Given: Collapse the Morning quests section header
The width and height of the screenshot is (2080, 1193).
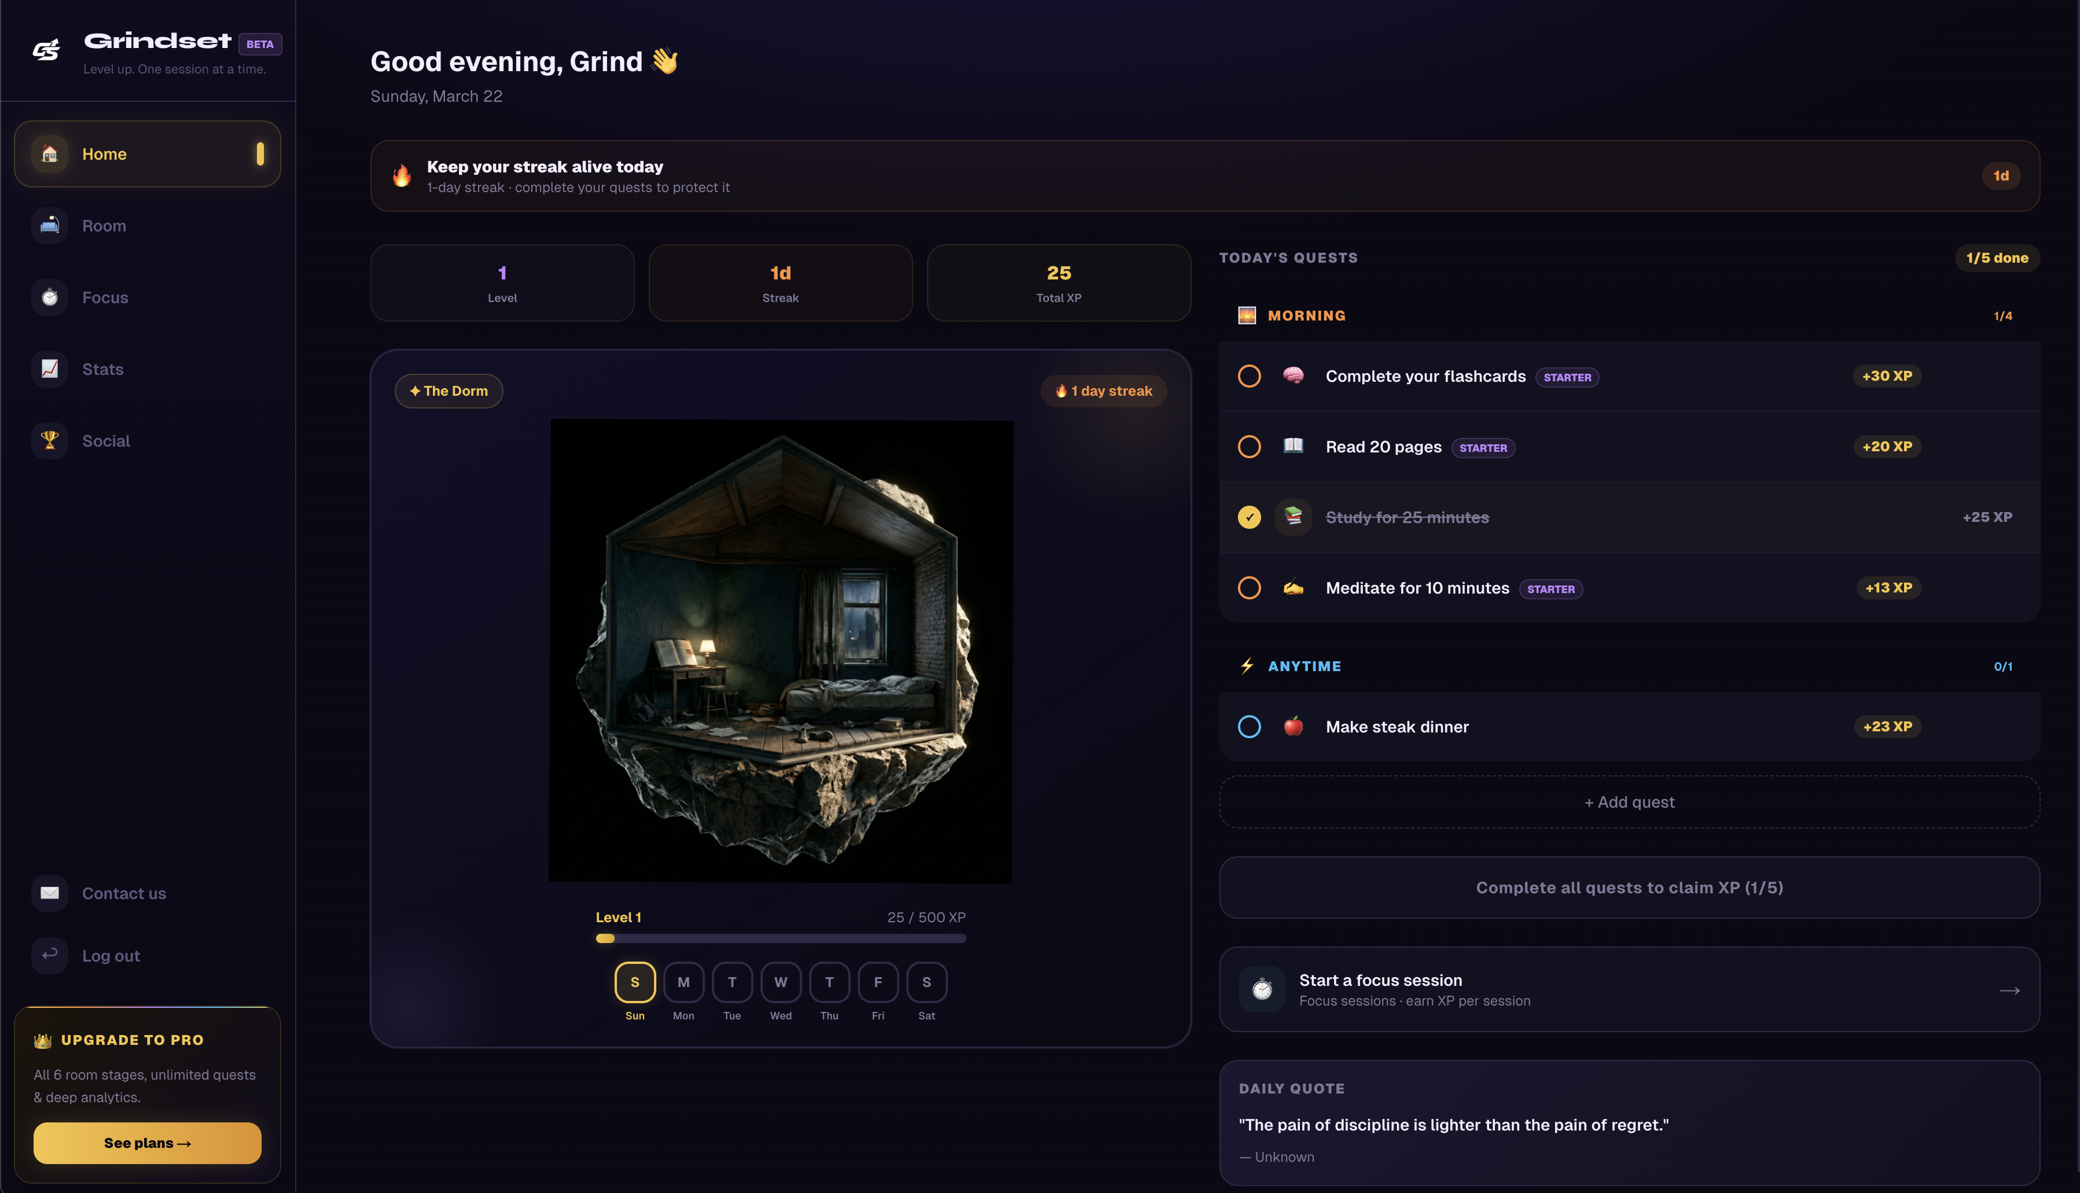Looking at the screenshot, I should [x=1629, y=315].
